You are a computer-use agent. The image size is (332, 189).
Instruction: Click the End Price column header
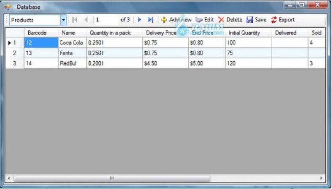click(x=206, y=33)
